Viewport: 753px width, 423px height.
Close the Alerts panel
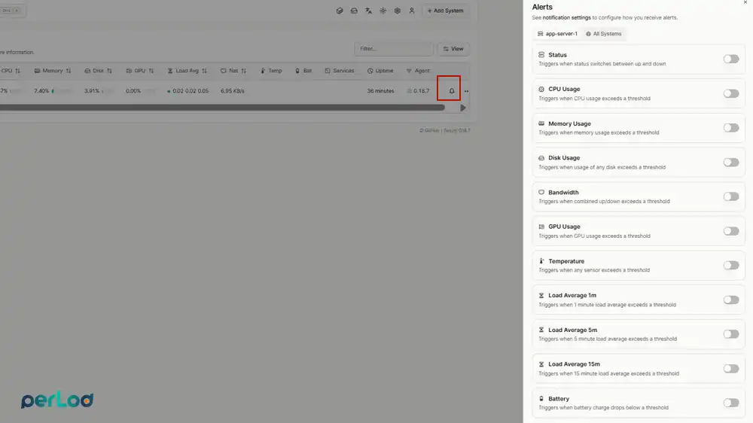tap(745, 2)
